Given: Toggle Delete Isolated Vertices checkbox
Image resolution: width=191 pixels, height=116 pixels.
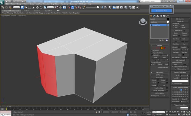Looking at the screenshot, I should click(173, 67).
